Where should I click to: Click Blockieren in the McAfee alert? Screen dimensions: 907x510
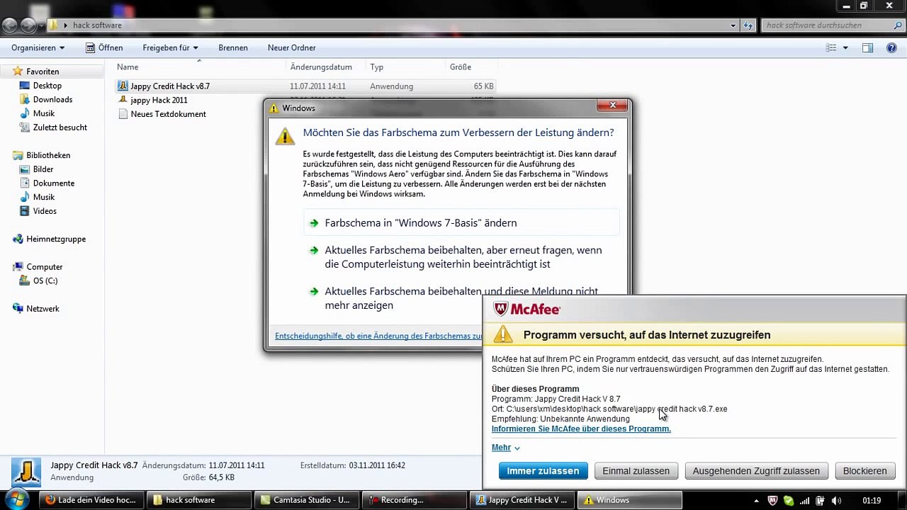pyautogui.click(x=864, y=471)
